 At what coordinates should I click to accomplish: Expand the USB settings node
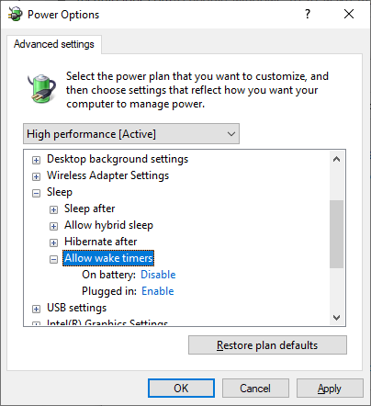coord(36,309)
